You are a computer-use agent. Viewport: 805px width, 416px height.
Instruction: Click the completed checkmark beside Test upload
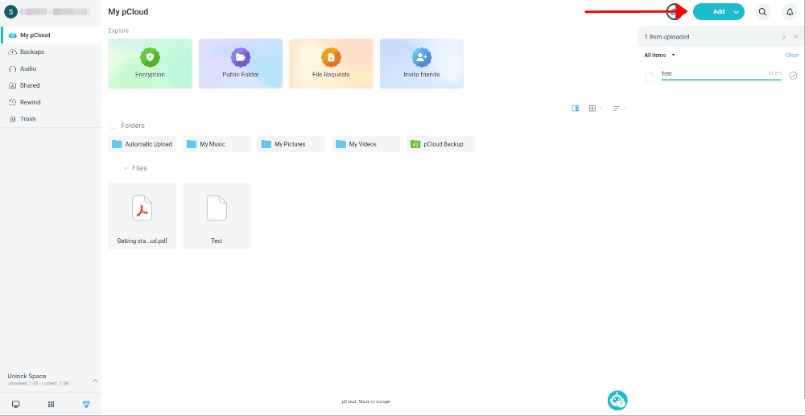[793, 76]
